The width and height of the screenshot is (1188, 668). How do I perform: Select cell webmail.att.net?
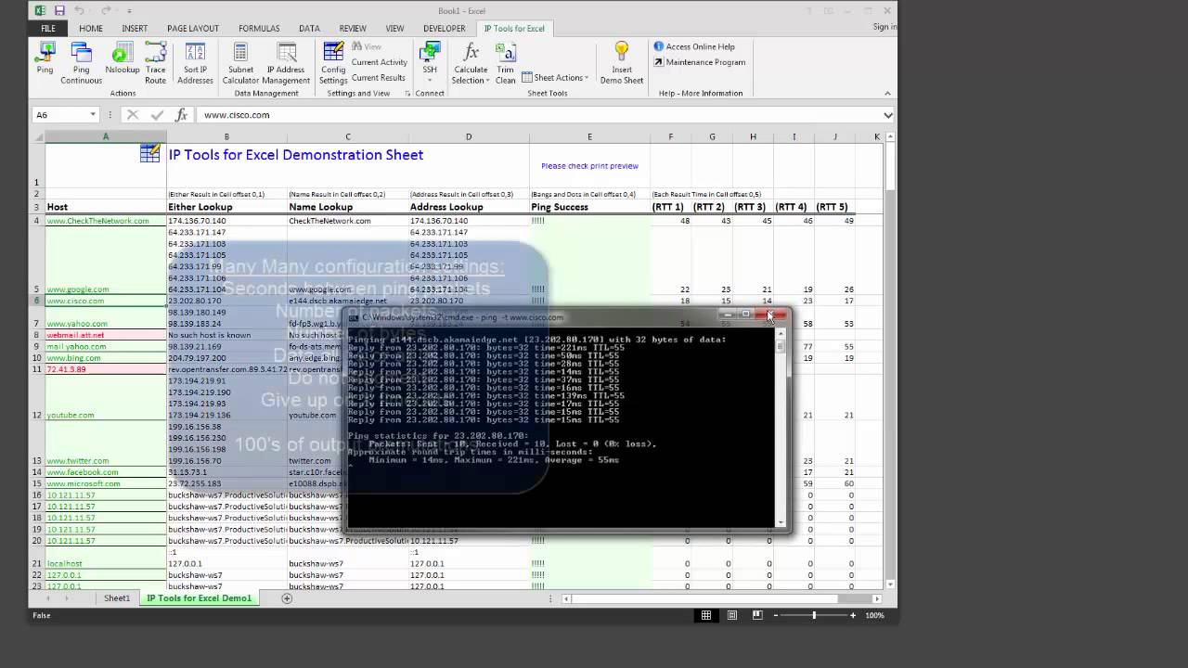[x=106, y=335]
